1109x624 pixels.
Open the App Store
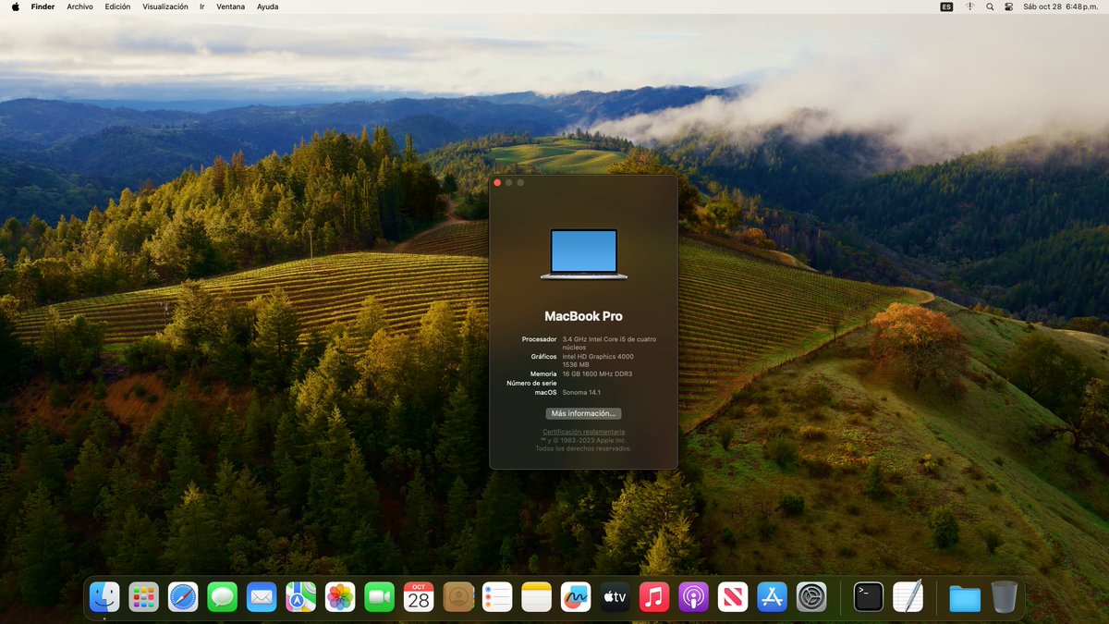coord(773,596)
